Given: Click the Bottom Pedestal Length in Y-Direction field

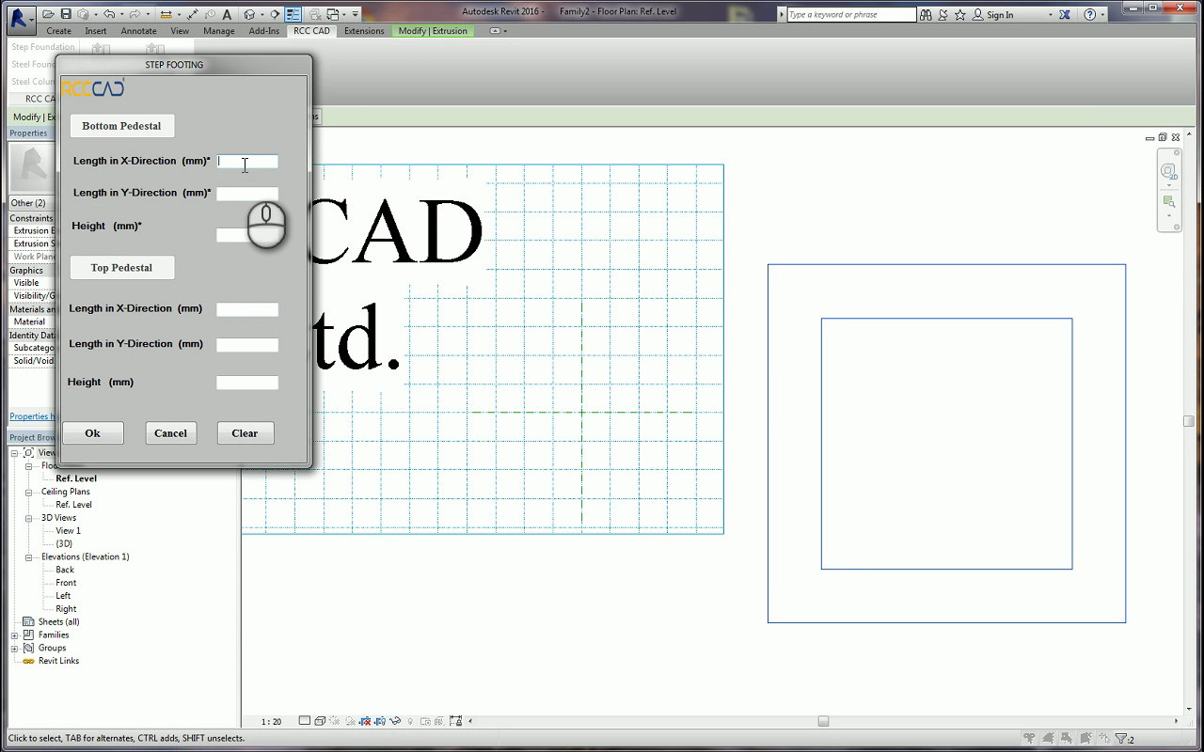Looking at the screenshot, I should [247, 194].
